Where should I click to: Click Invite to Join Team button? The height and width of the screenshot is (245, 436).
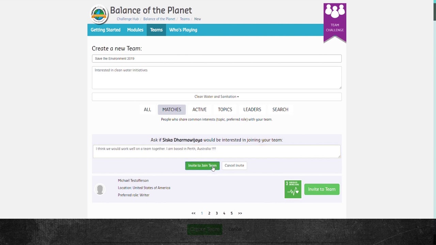click(x=202, y=165)
